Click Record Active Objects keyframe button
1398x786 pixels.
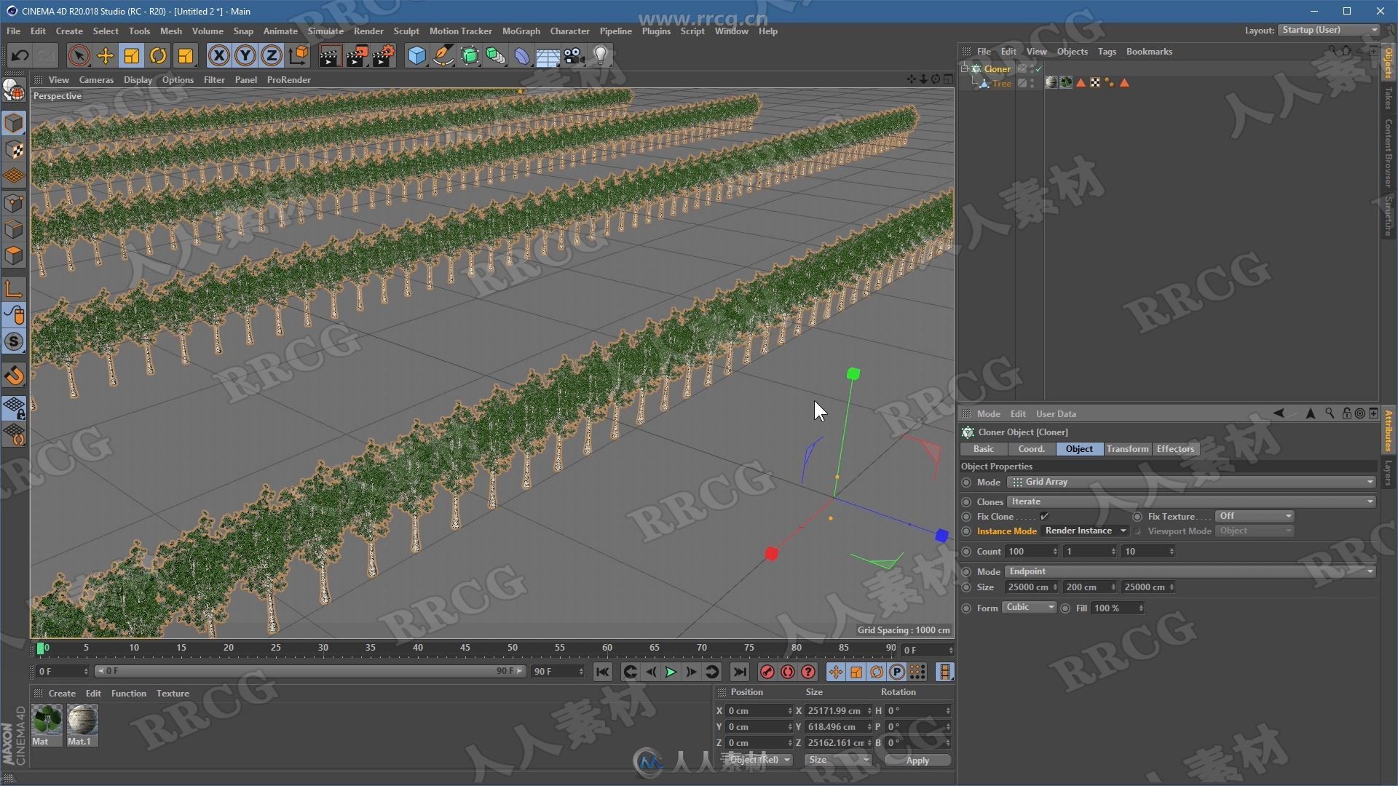[767, 672]
